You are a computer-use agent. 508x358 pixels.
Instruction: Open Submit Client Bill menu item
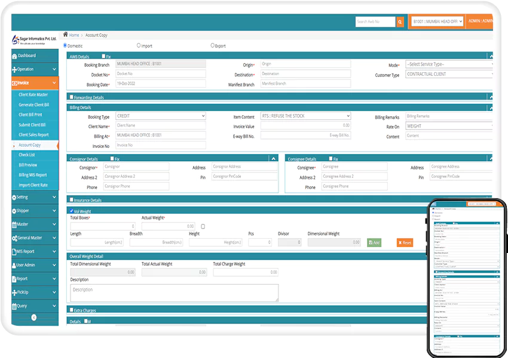[32, 125]
